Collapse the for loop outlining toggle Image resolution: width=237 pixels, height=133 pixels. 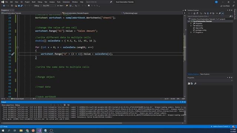(17, 47)
